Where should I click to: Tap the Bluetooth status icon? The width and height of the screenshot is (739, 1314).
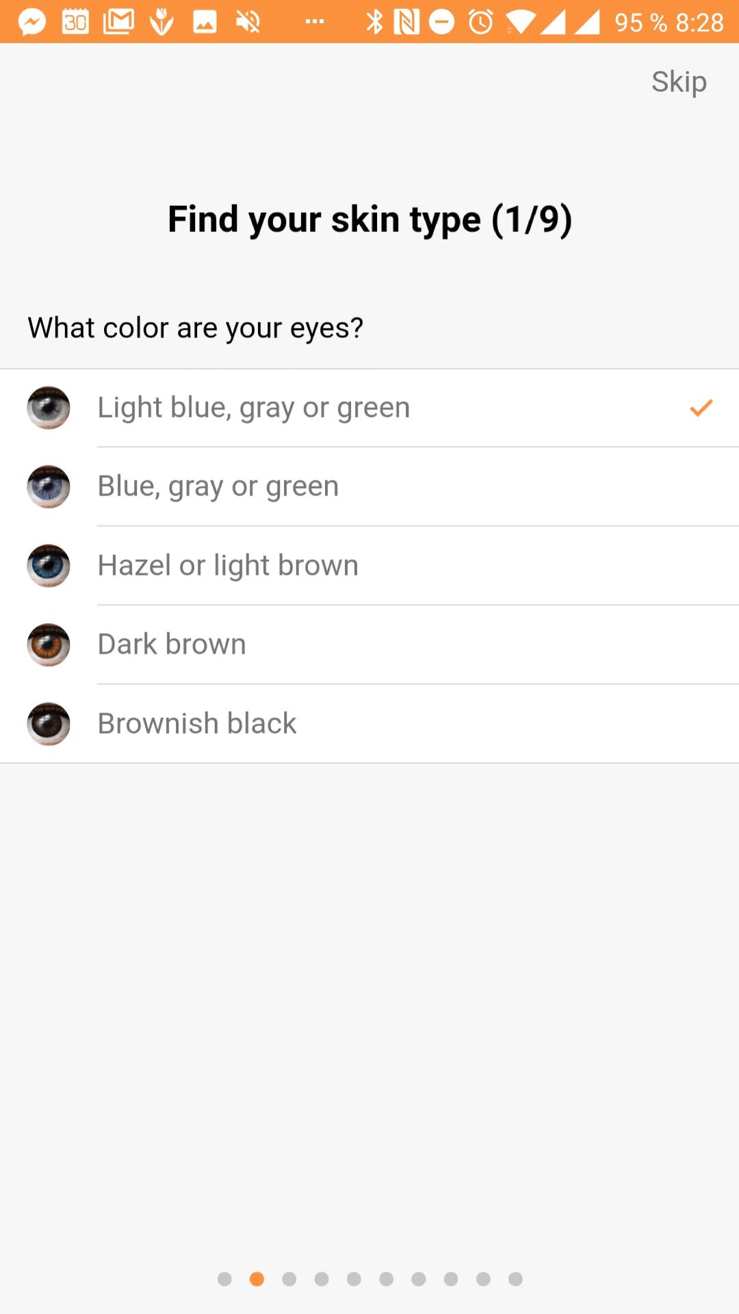374,22
